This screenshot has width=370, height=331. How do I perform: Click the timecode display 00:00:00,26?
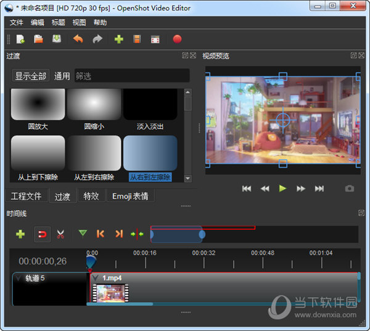pos(43,261)
